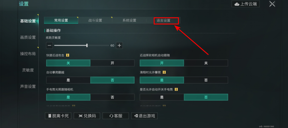Switch to the 战斗设置 tab

coord(95,20)
